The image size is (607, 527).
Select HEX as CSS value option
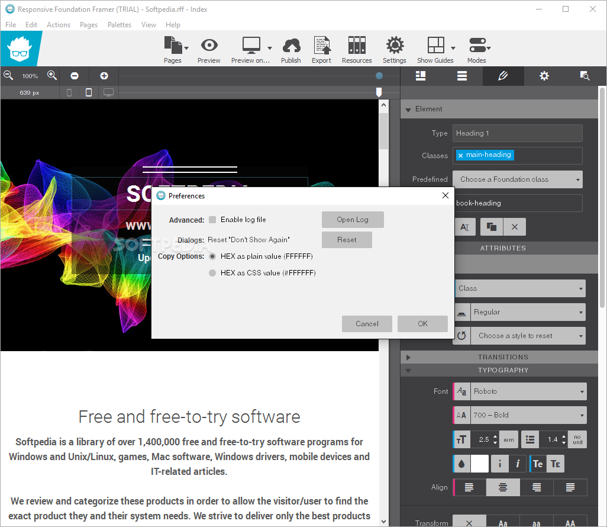[212, 273]
